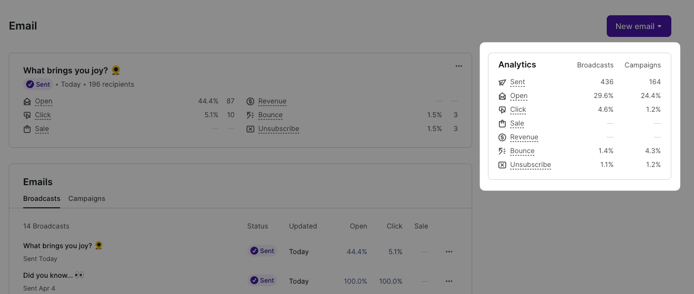Click the Revenue dollar icon in Analytics
The image size is (694, 294).
coord(502,137)
